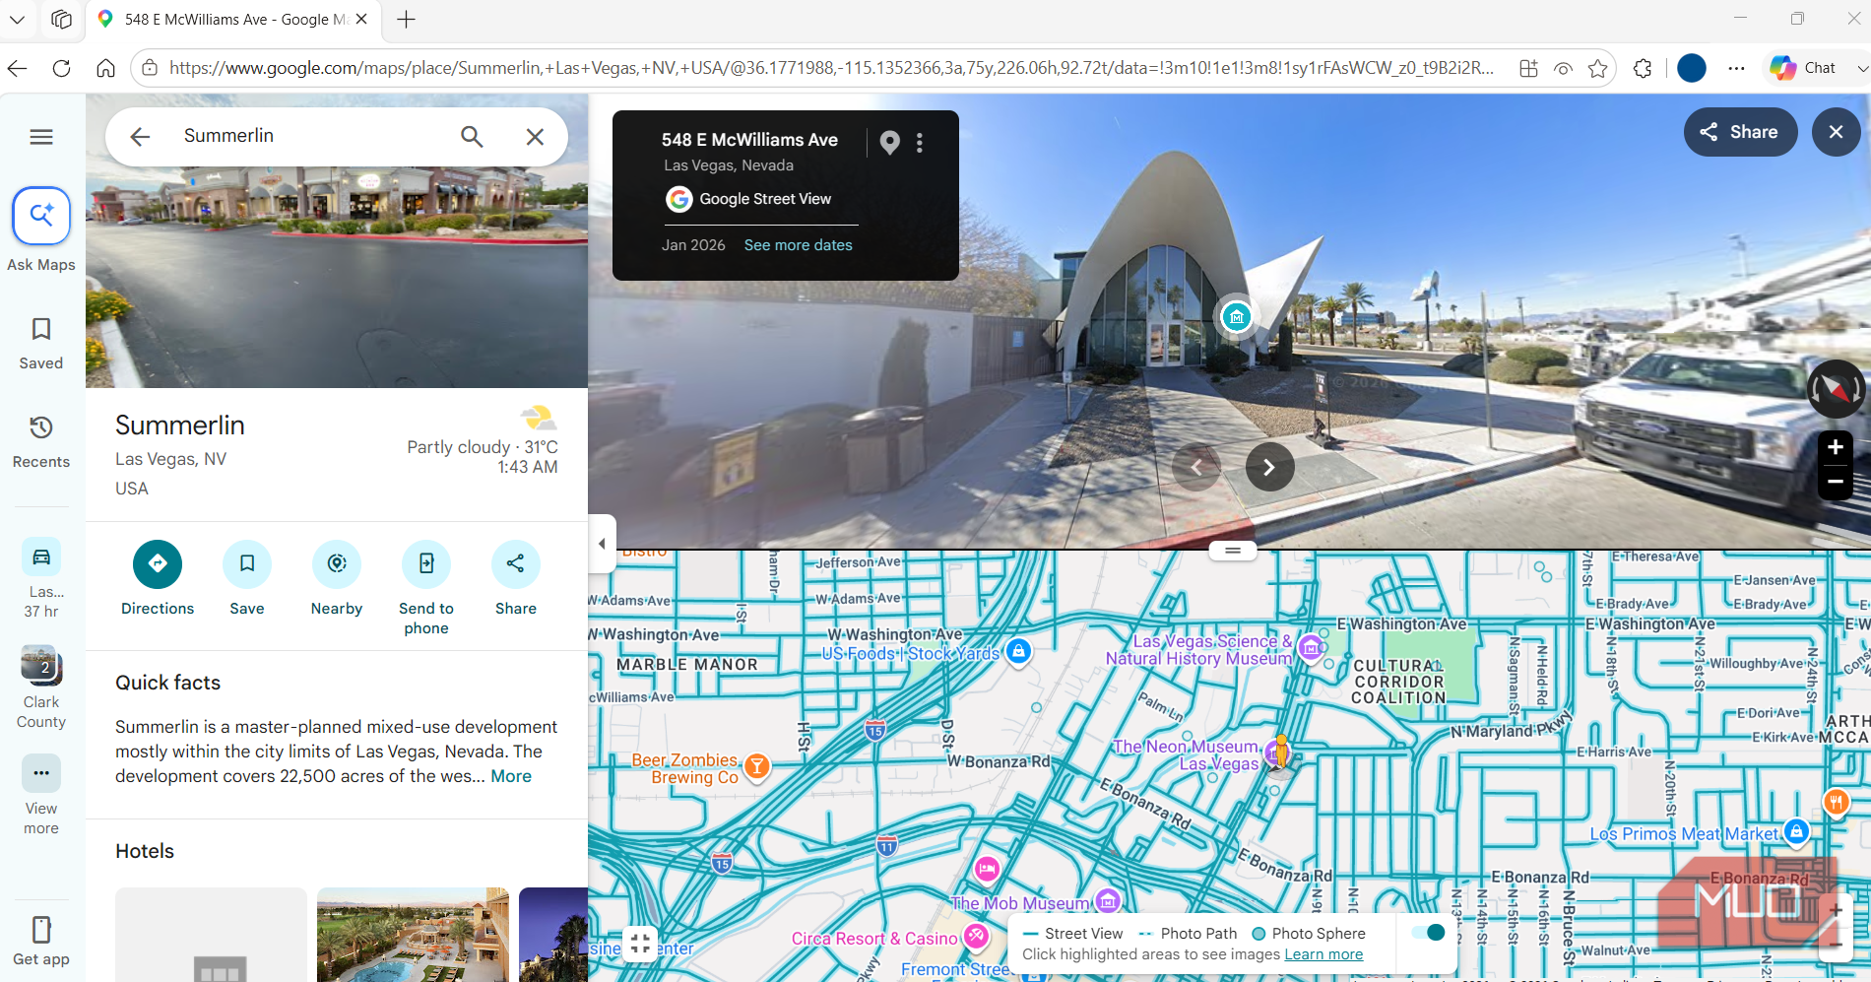
Task: Close the Google Maps tab
Action: click(x=361, y=19)
